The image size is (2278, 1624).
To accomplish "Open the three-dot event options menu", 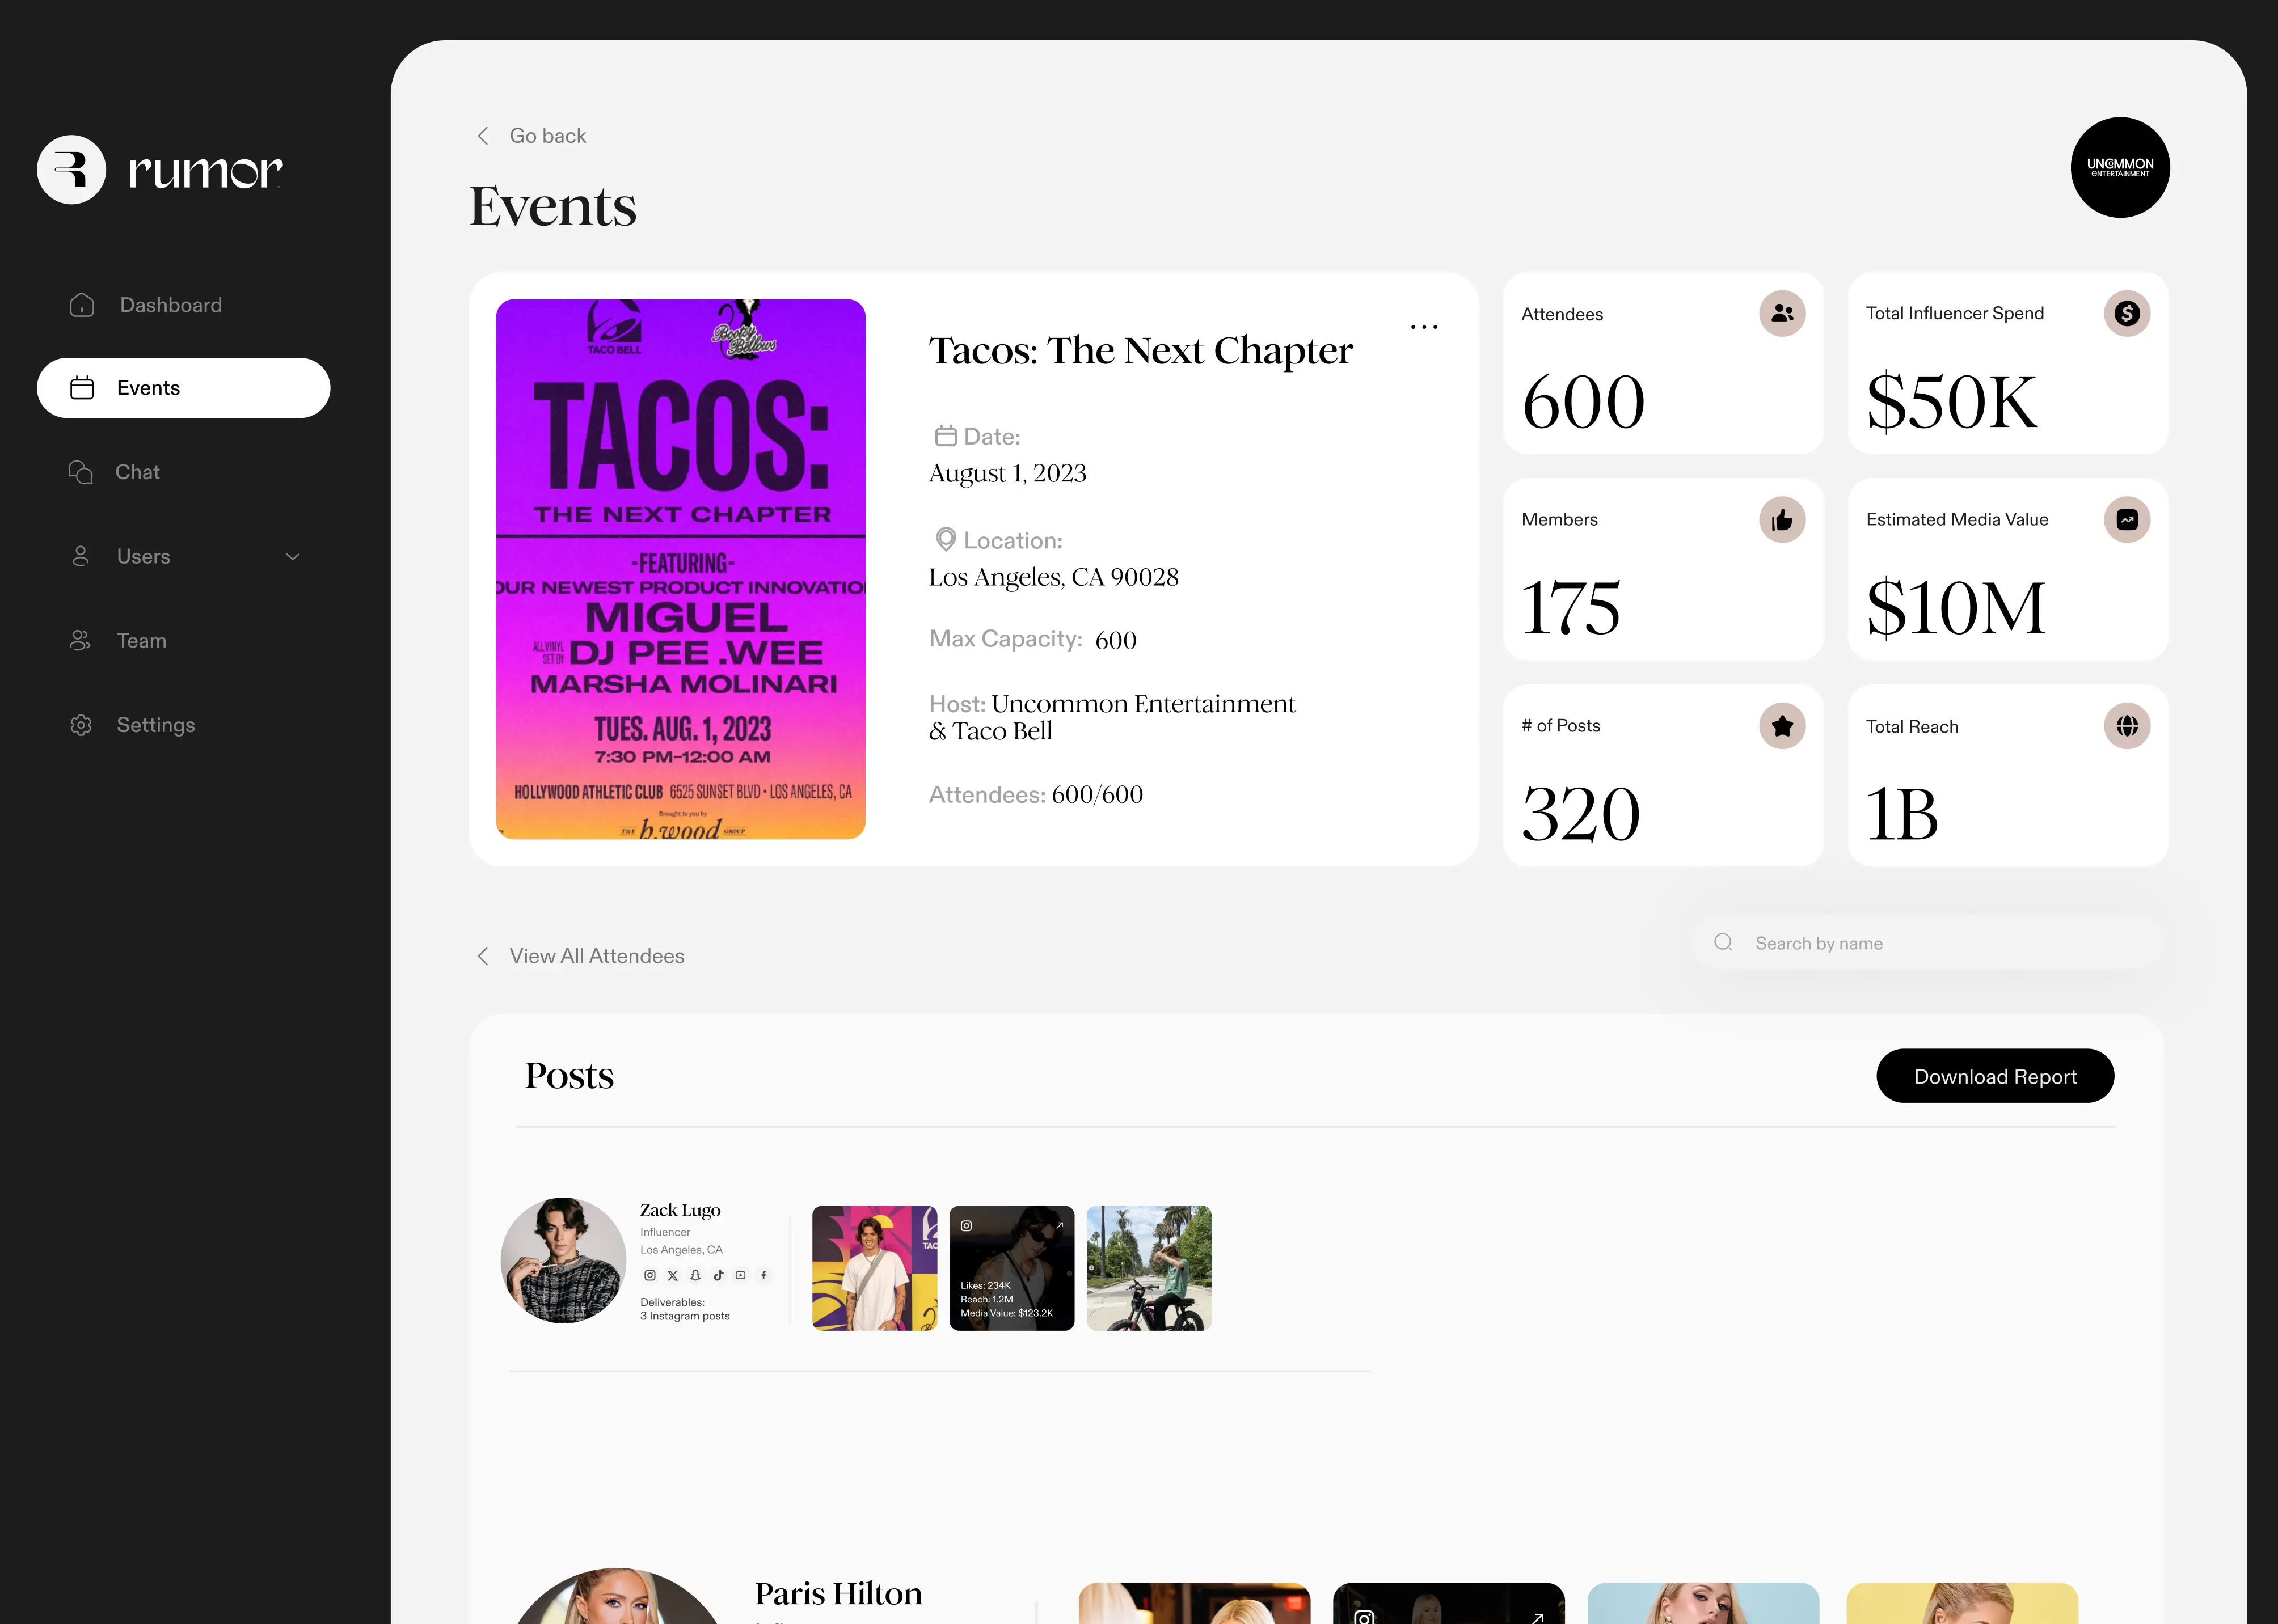I will click(1424, 327).
